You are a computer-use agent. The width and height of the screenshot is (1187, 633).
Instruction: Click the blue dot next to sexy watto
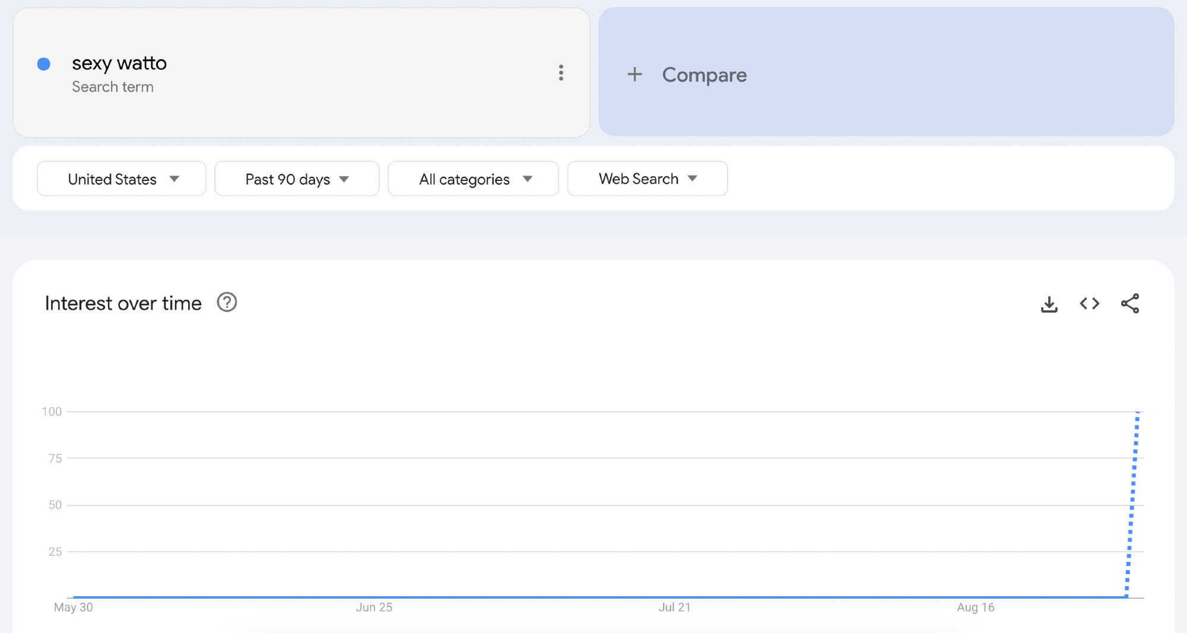coord(44,64)
